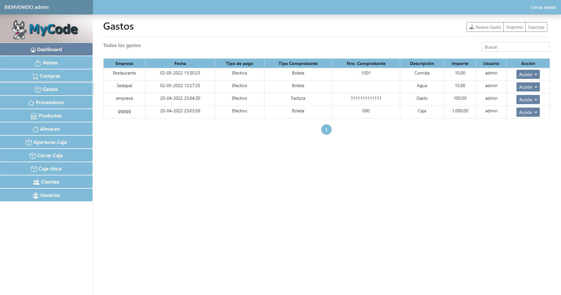This screenshot has height=295, width=561.
Task: Click the Ventas shopping bag icon
Action: point(38,63)
